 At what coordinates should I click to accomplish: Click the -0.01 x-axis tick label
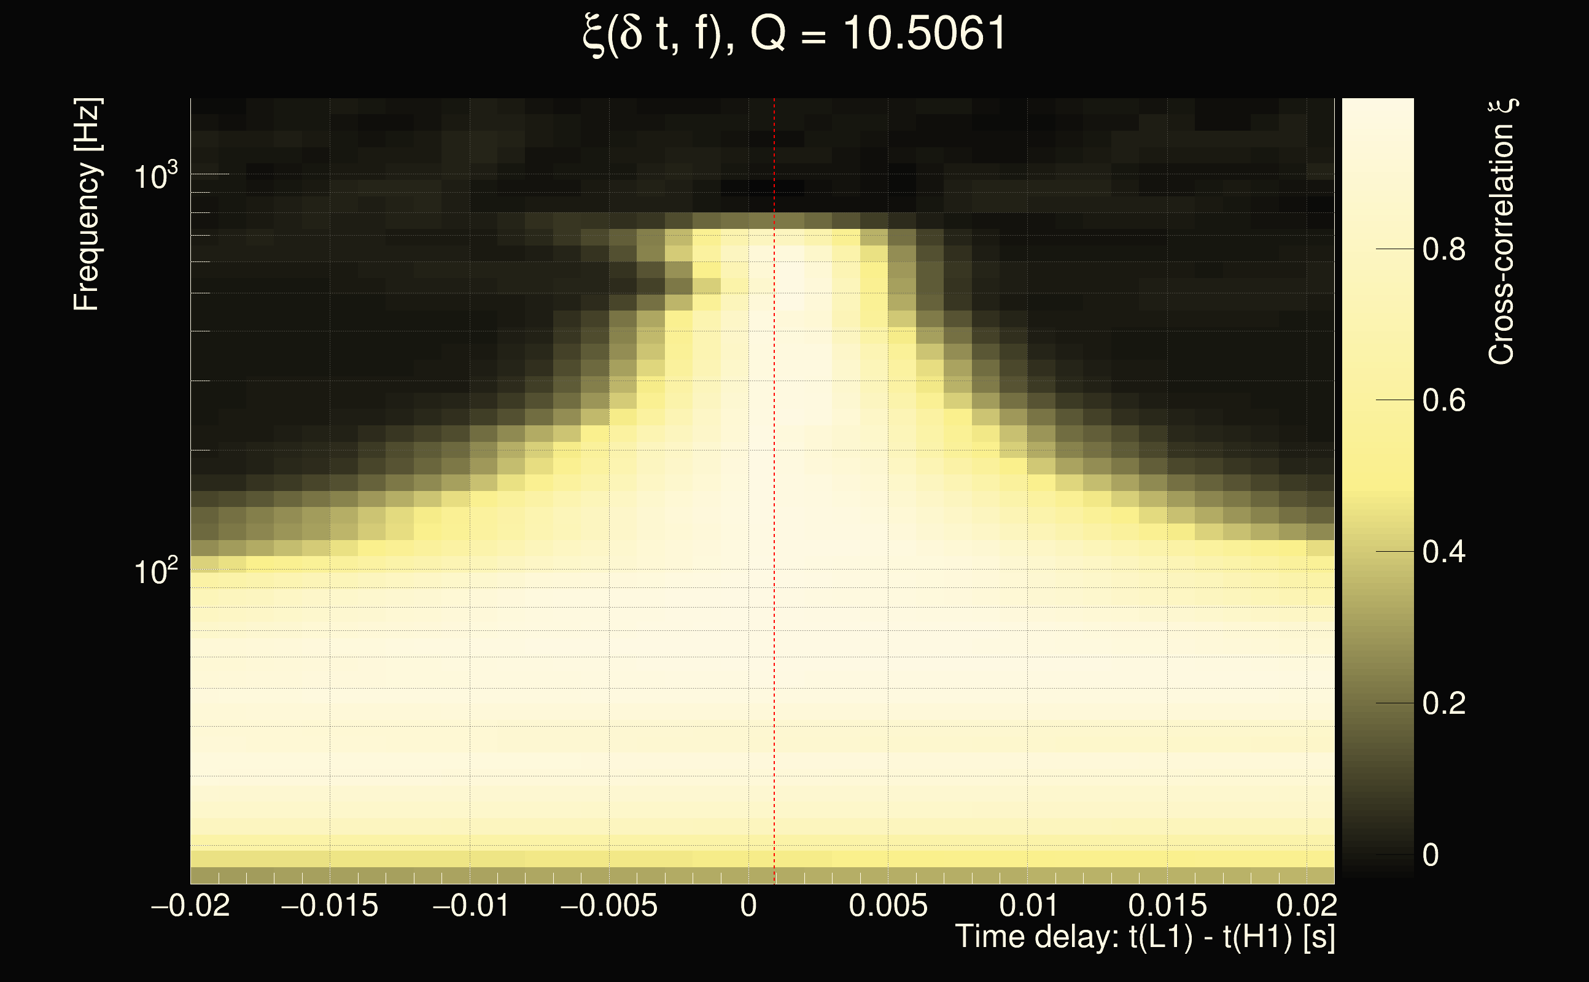470,905
